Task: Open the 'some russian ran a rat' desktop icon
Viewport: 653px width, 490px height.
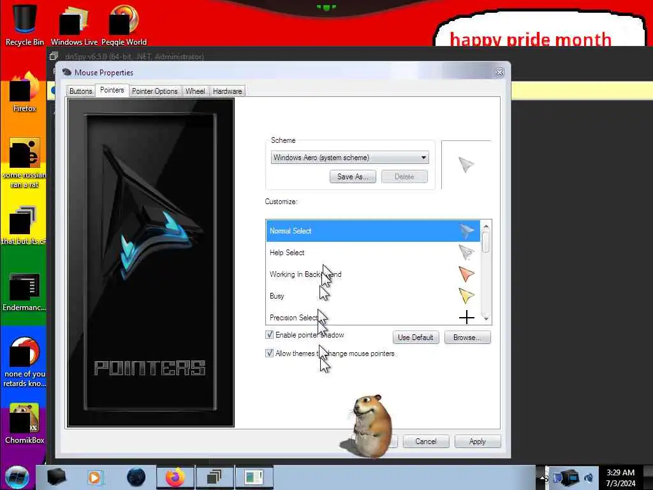Action: click(24, 163)
